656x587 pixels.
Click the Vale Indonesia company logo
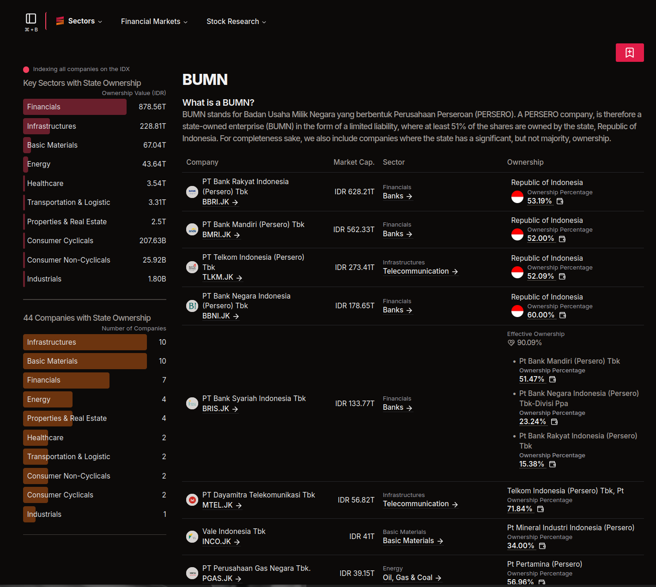[x=192, y=536]
